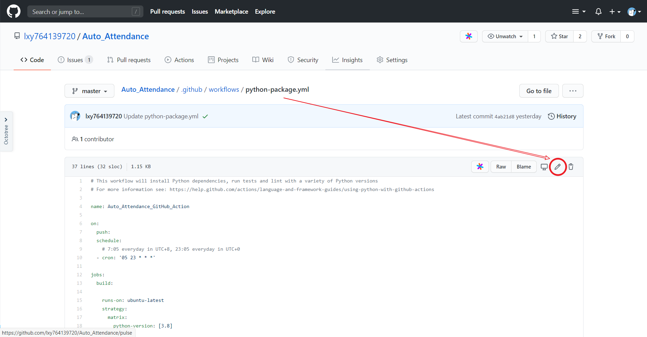Click Issues in the top navigation
The image size is (647, 337).
pos(200,12)
